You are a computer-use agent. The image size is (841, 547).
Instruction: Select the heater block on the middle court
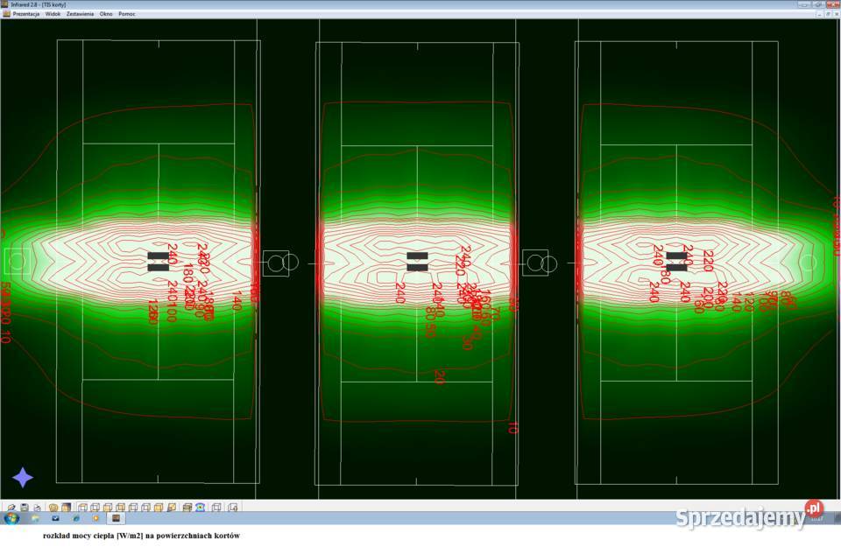click(x=417, y=261)
